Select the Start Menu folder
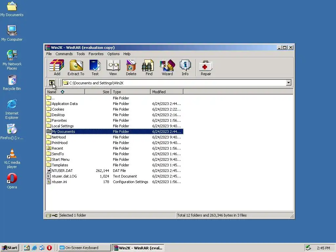Image resolution: width=336 pixels, height=252 pixels. (x=115, y=159)
